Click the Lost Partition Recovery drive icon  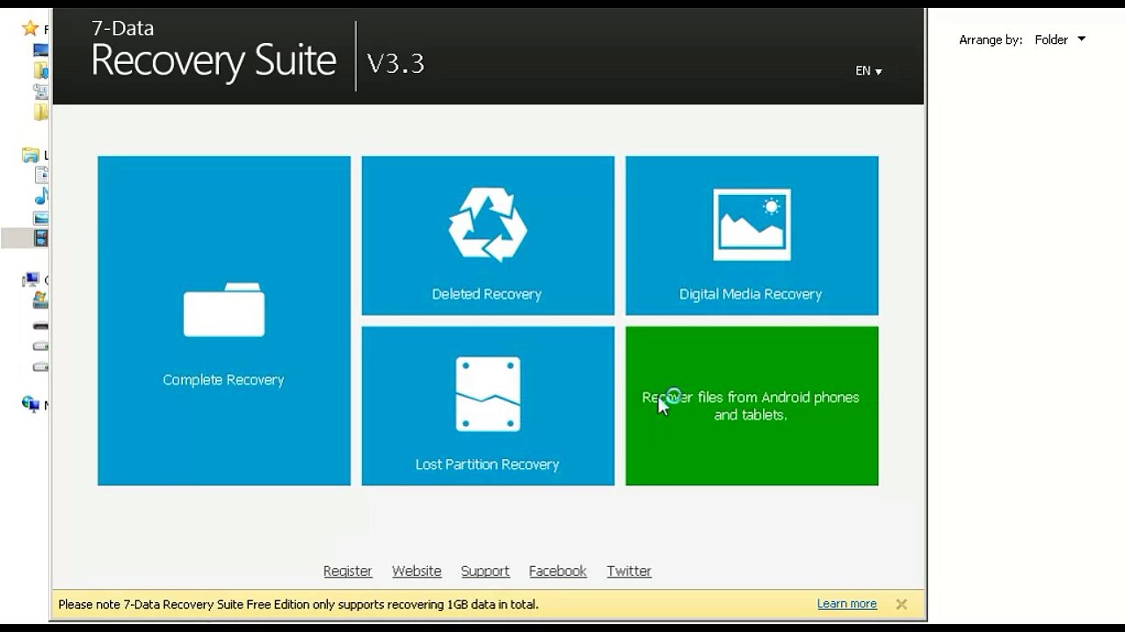tap(488, 394)
